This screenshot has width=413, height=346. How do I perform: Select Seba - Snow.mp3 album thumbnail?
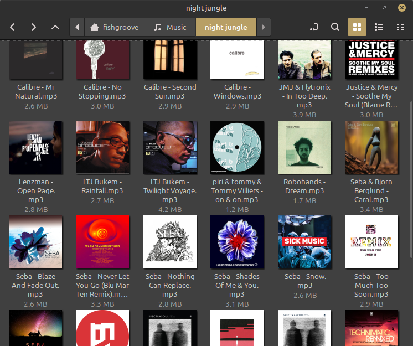coord(304,242)
